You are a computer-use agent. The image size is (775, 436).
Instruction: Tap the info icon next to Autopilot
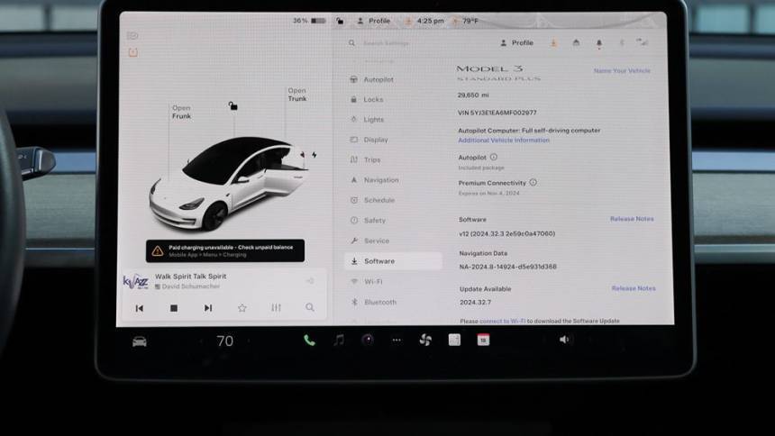click(x=493, y=158)
